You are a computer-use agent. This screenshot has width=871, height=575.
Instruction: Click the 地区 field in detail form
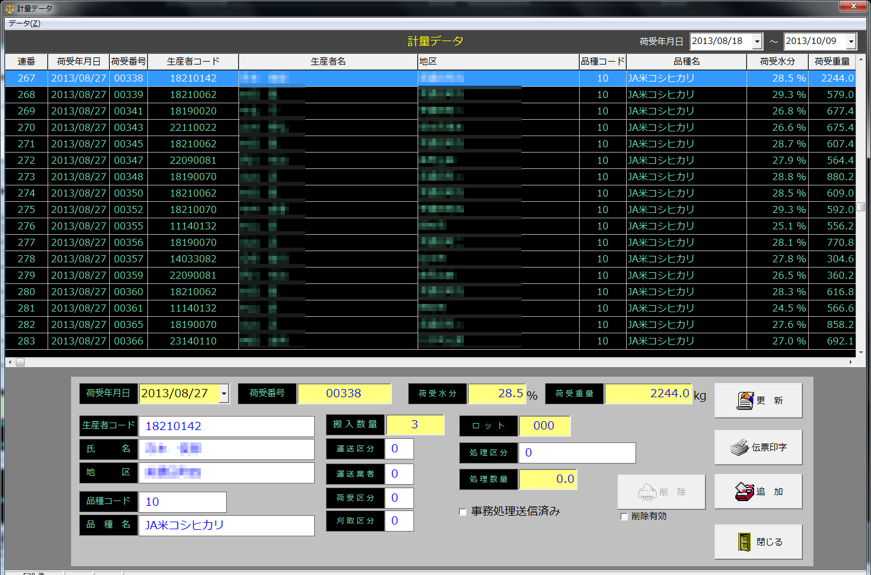pos(226,473)
